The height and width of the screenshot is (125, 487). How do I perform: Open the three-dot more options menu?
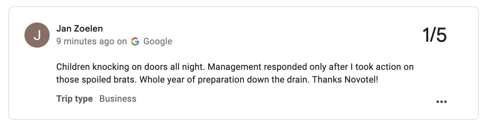pos(441,102)
